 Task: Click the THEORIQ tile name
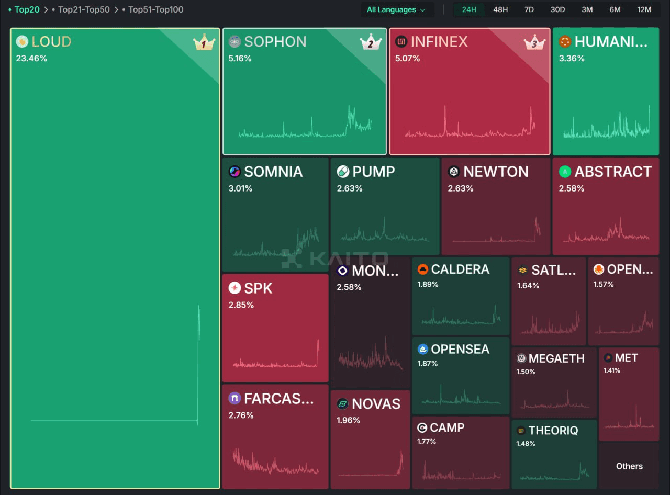[553, 431]
